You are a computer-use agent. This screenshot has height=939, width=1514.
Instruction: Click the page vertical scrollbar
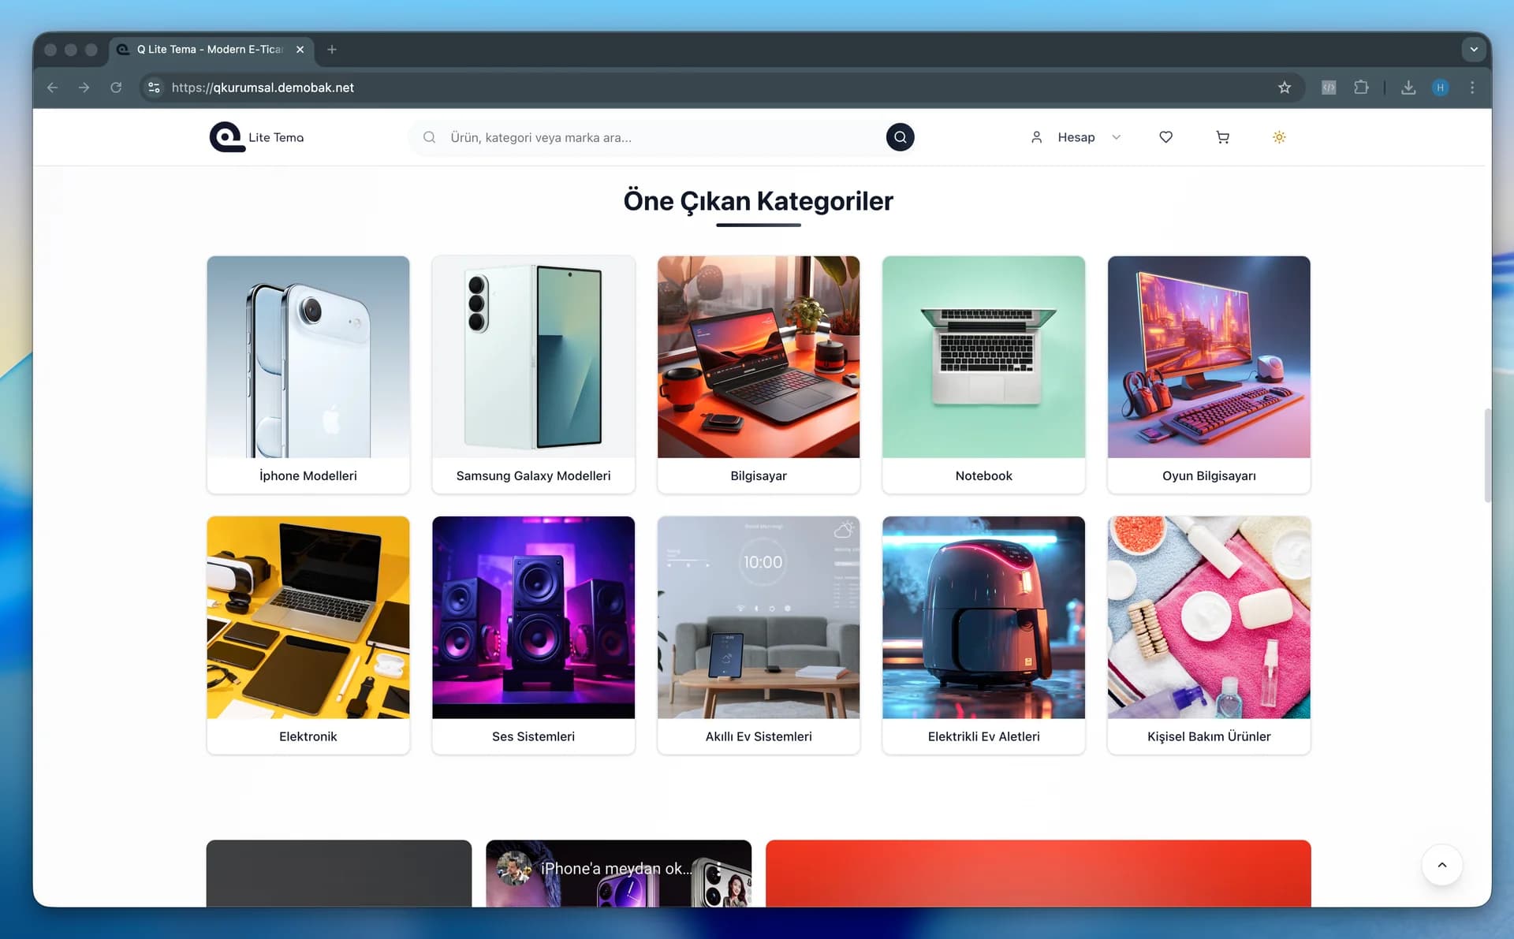1487,455
